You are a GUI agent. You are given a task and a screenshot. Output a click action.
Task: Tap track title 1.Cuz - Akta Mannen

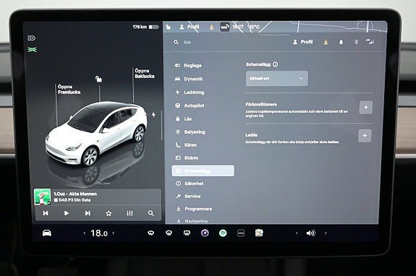[x=75, y=194]
